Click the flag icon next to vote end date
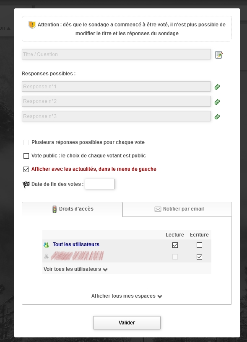Screen dimensions: 247x342 (x=26, y=183)
